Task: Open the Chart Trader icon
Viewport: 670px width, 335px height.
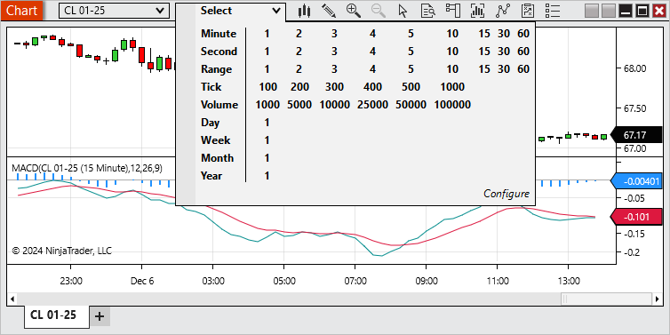Action: 452,11
